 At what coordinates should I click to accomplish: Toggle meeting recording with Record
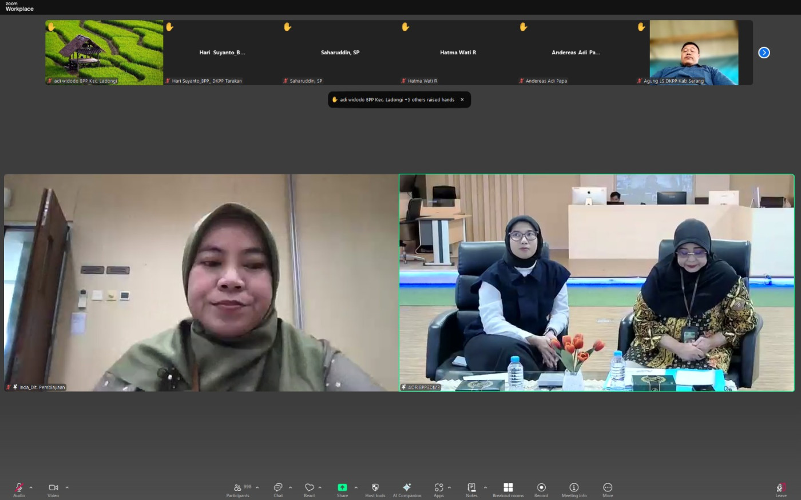(541, 488)
